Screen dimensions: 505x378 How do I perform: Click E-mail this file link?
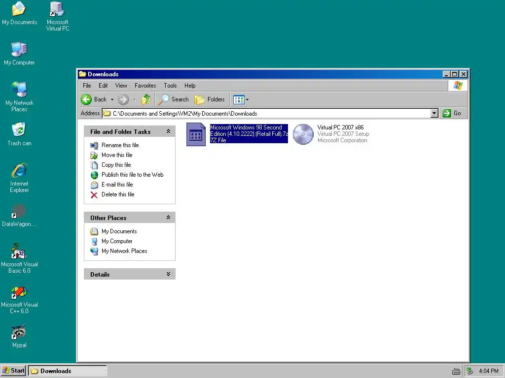tap(117, 185)
